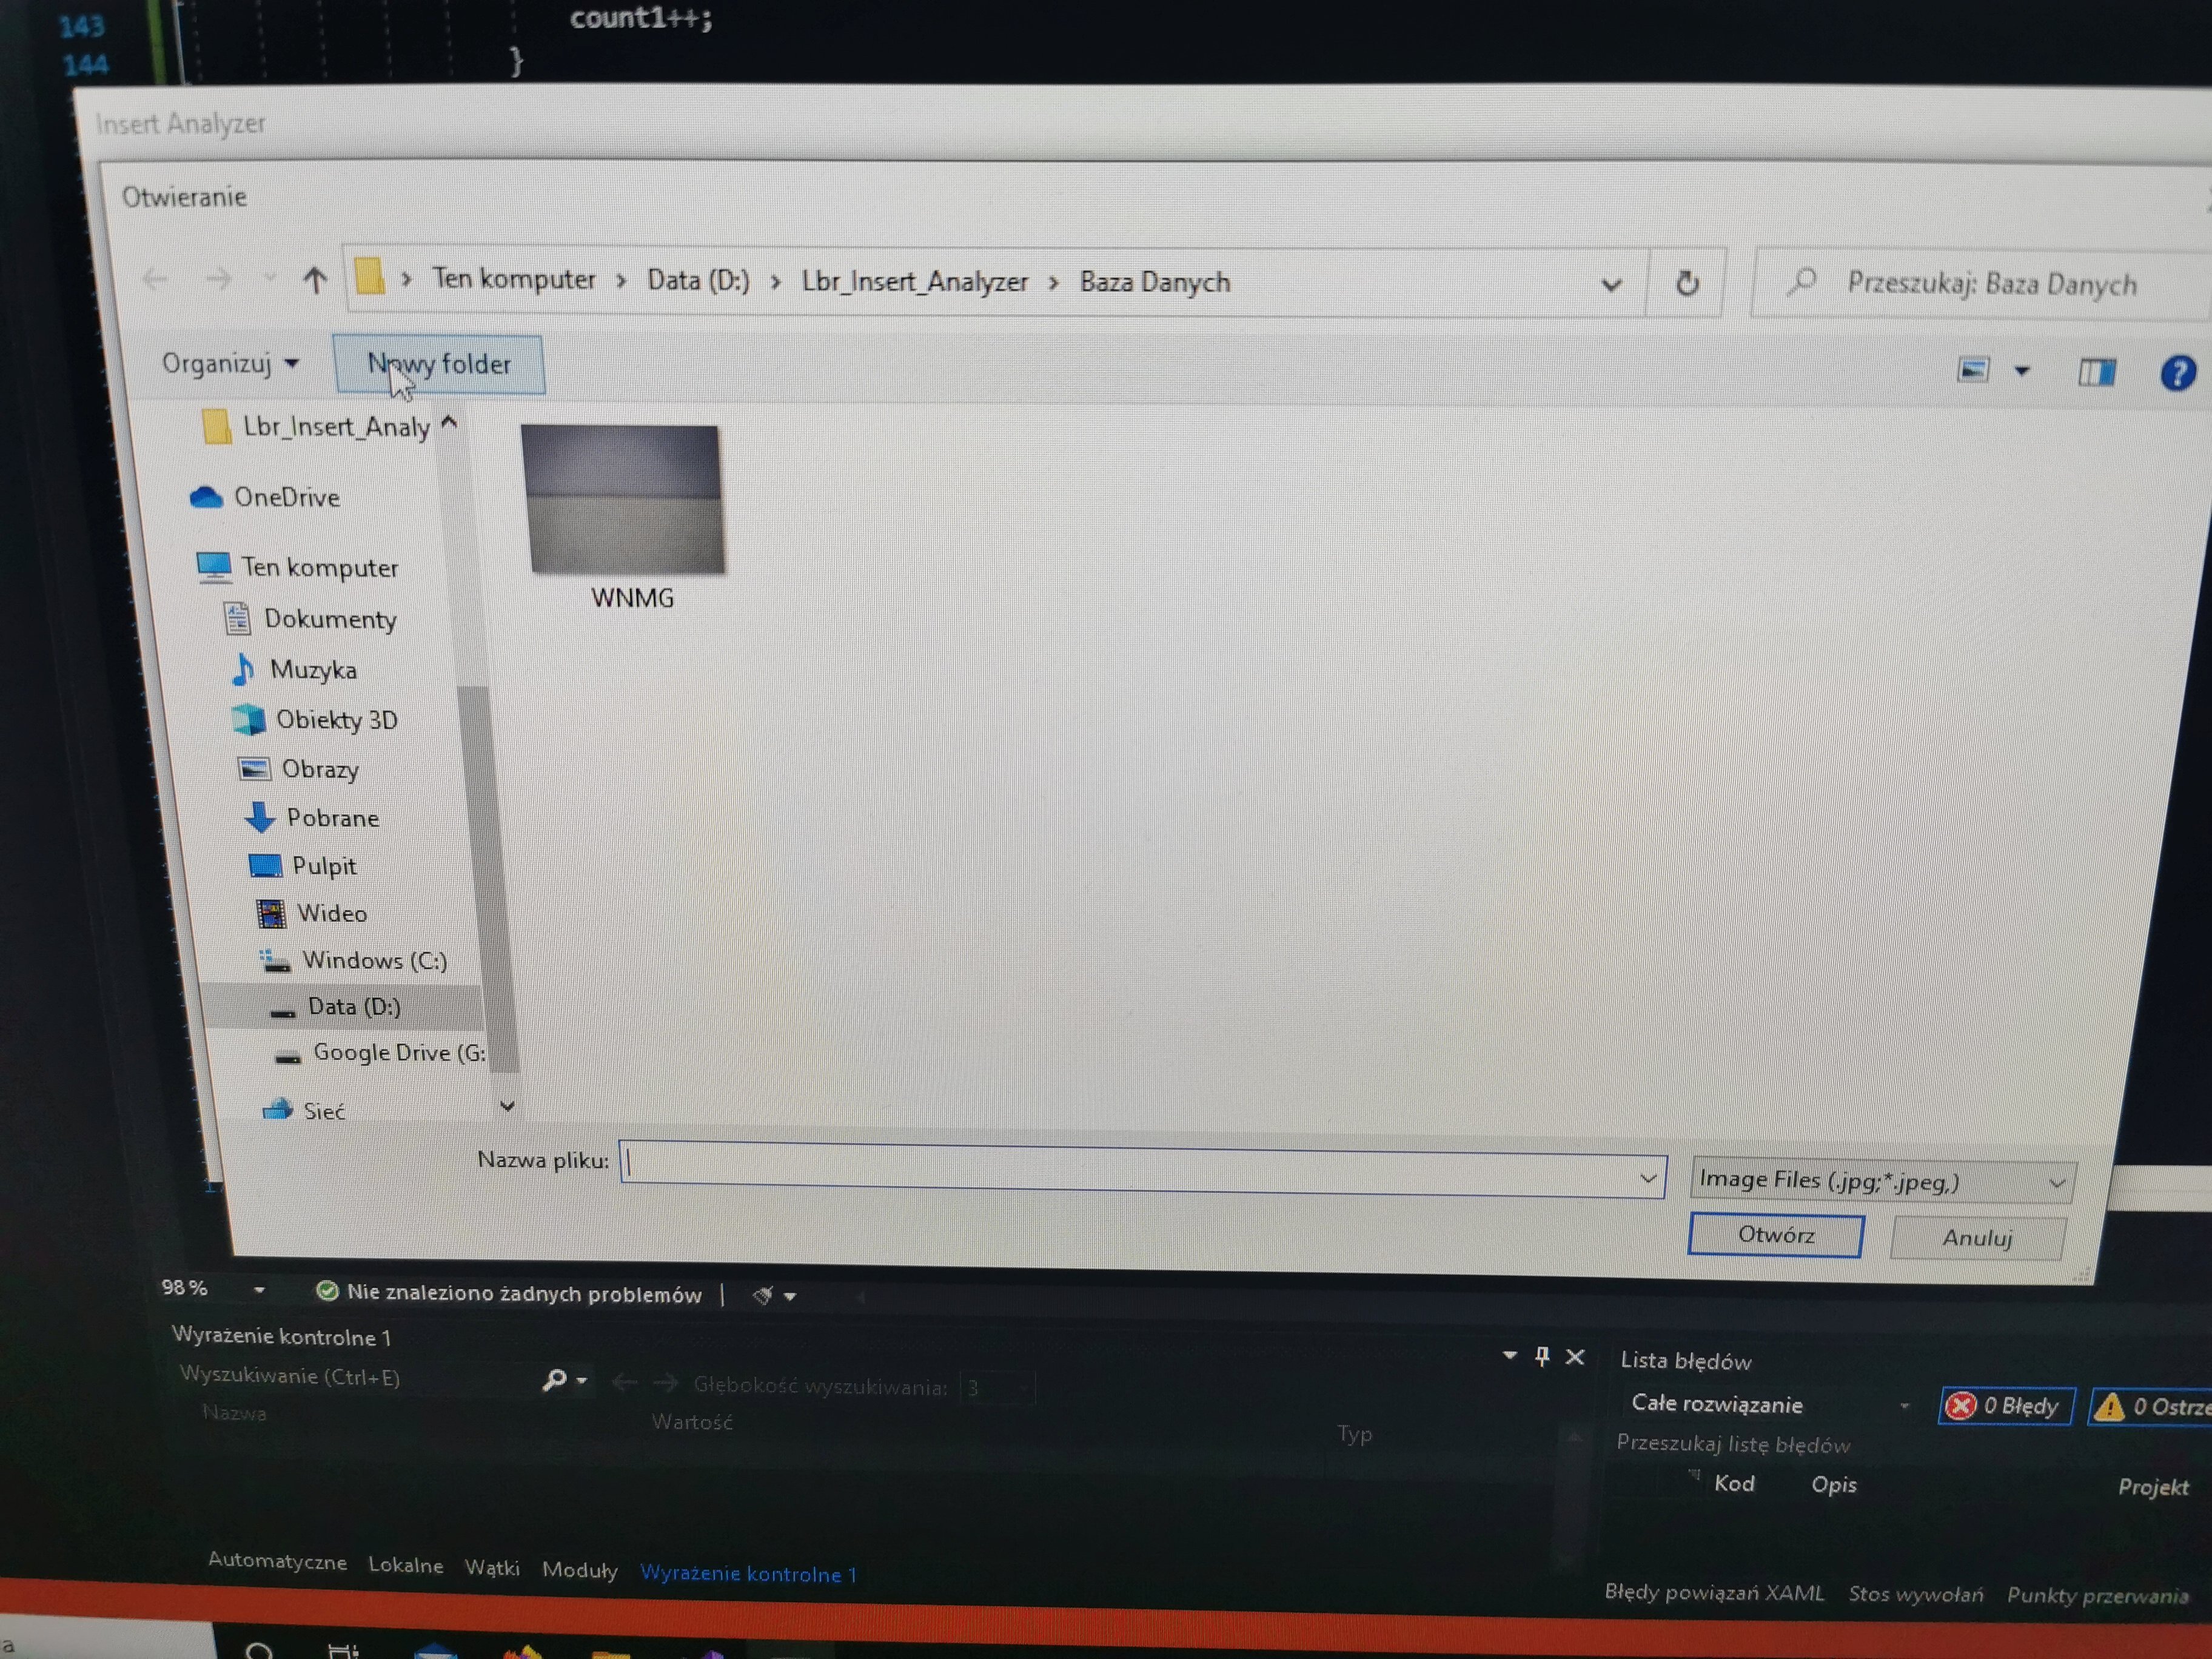This screenshot has width=2212, height=1659.
Task: Click the Otwórz button
Action: coord(1775,1235)
